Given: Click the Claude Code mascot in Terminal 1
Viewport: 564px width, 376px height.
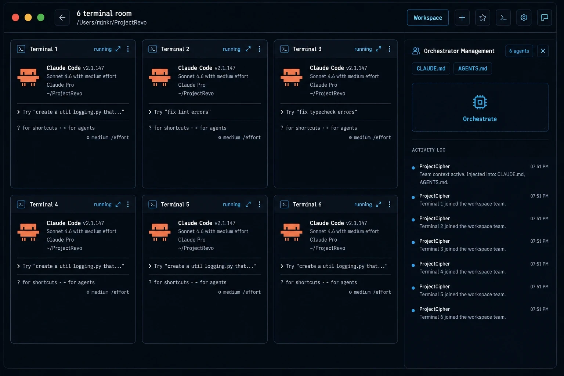Looking at the screenshot, I should pos(28,77).
